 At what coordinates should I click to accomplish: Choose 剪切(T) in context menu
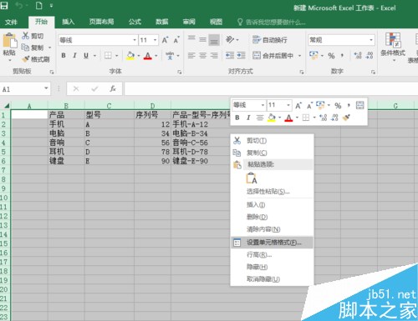272,141
